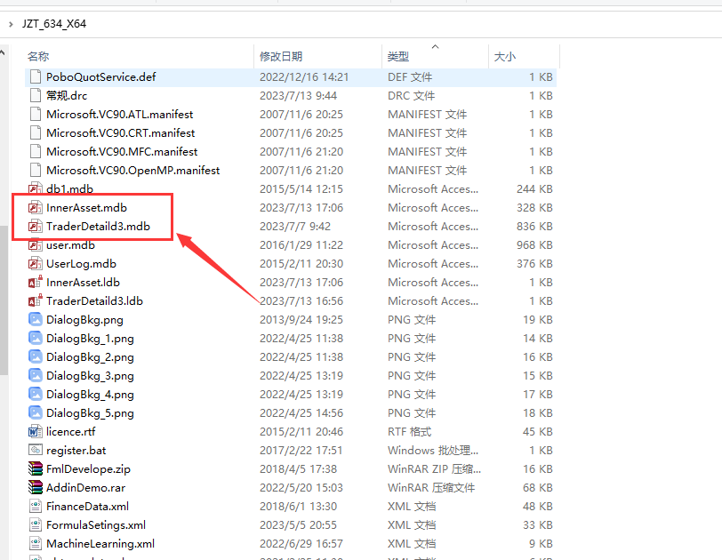Select the FormulaSetings.xml file name

pos(96,525)
